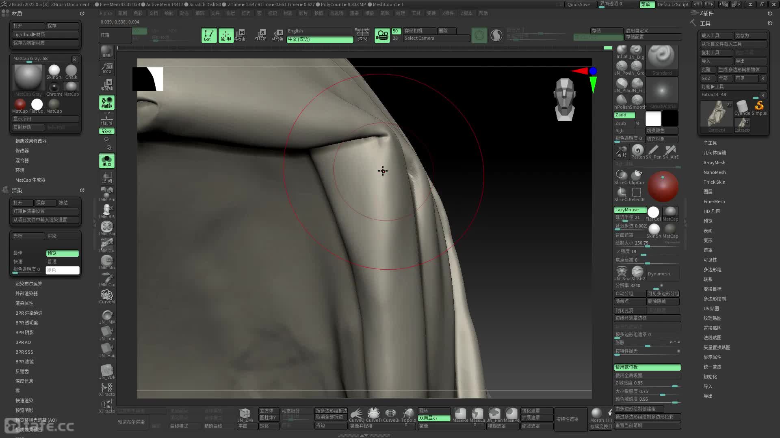Open the Alpha menu
The image size is (780, 438).
[x=105, y=13]
